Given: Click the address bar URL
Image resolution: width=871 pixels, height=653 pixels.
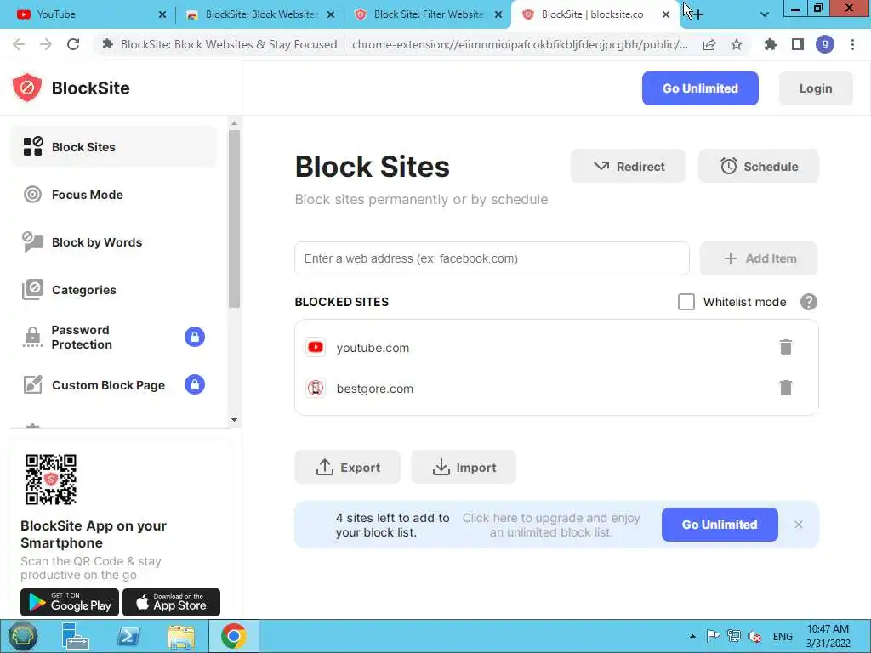Looking at the screenshot, I should [520, 44].
